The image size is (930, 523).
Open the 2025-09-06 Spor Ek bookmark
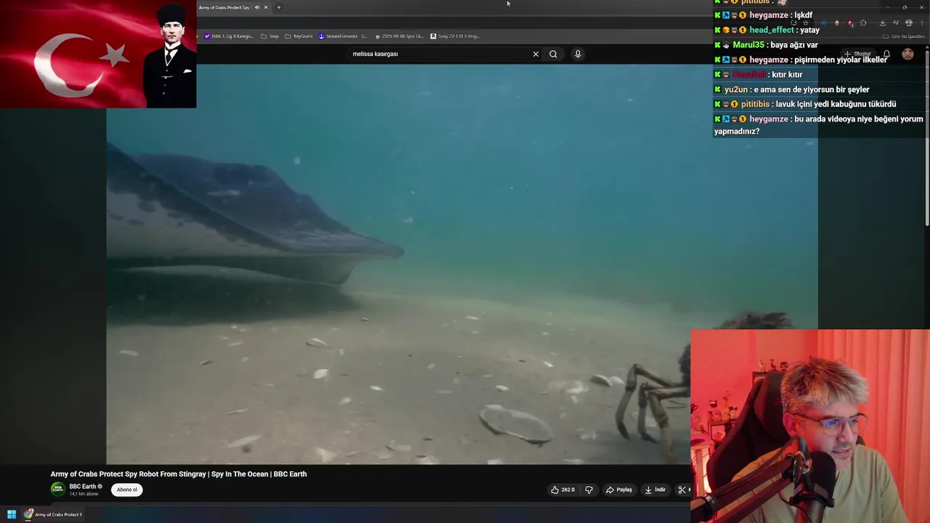[399, 36]
